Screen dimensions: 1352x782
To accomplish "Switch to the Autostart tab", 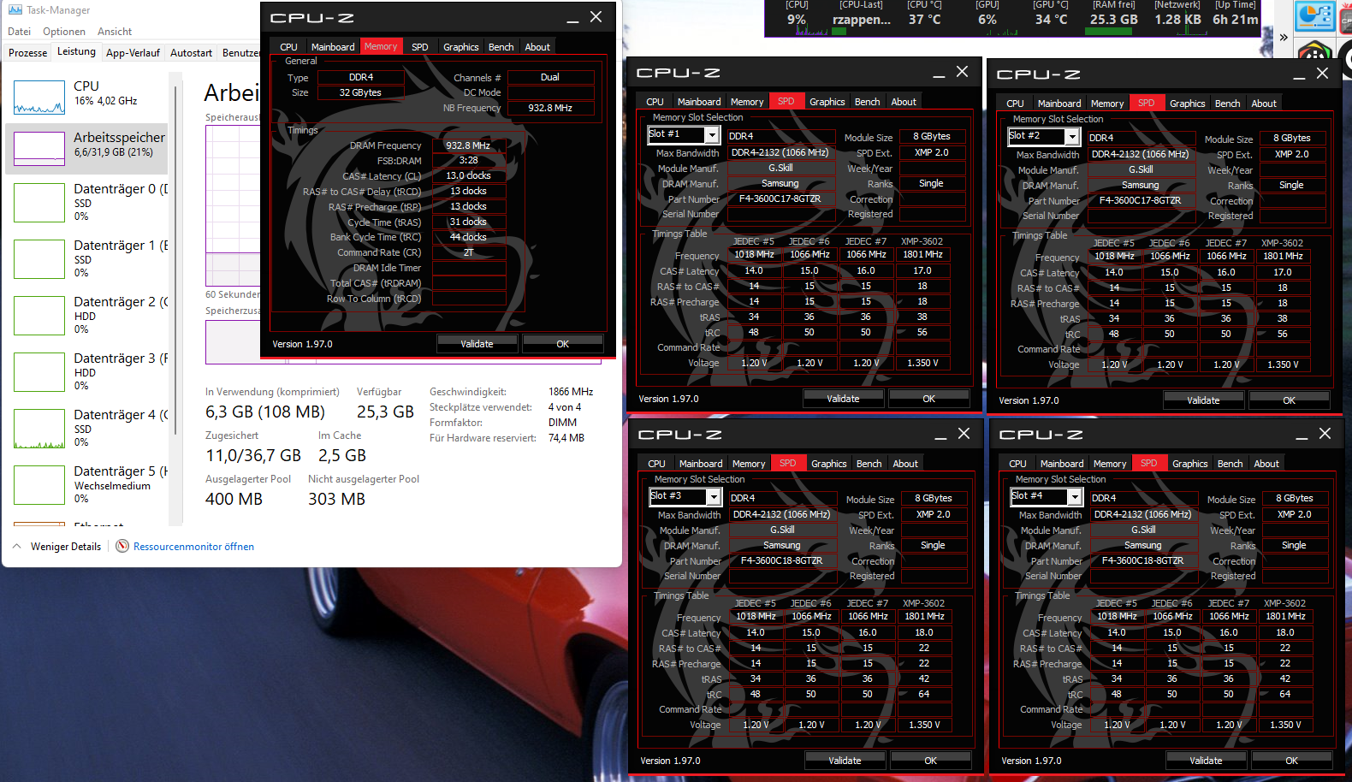I will tap(191, 53).
